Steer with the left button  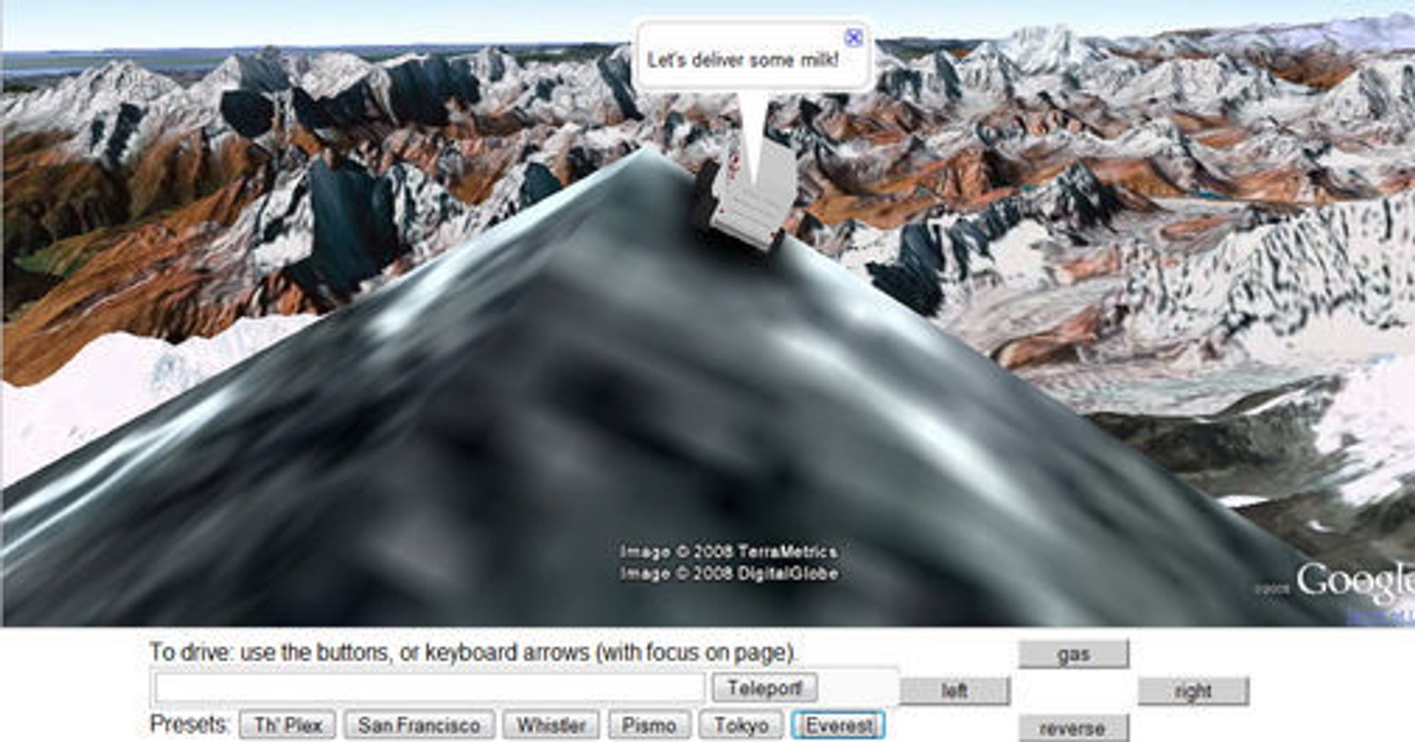point(954,690)
